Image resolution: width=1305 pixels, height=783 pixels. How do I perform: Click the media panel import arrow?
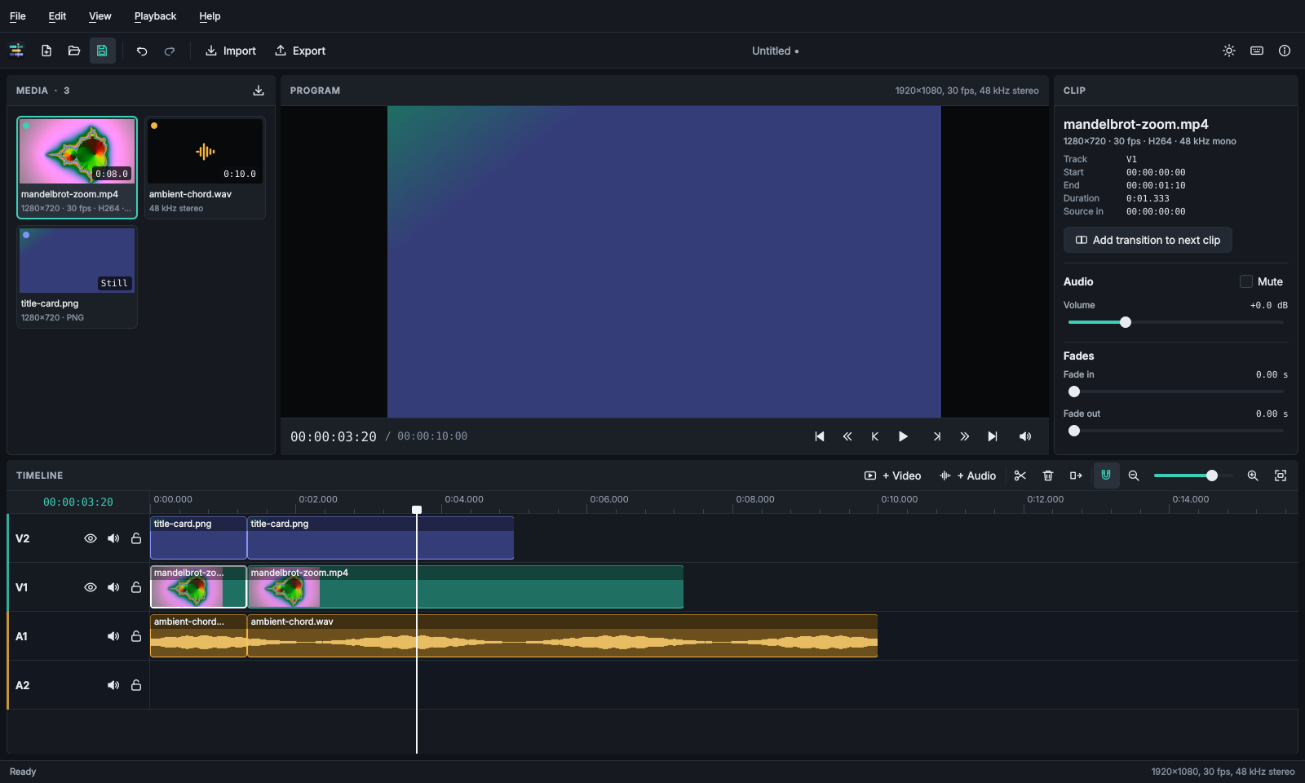point(259,91)
